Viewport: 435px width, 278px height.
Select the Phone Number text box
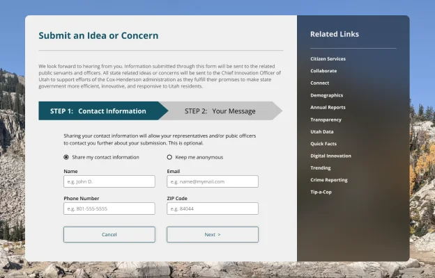tap(109, 208)
